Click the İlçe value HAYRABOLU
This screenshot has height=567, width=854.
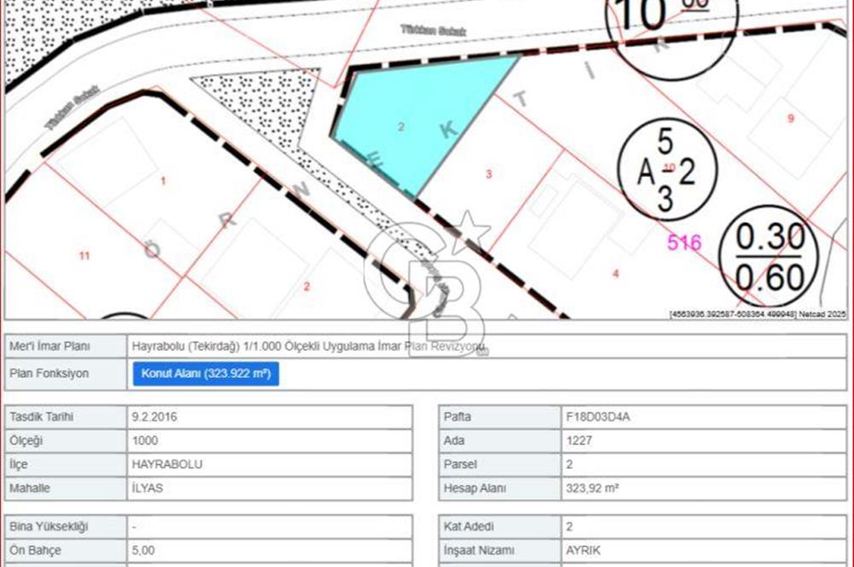point(167,465)
